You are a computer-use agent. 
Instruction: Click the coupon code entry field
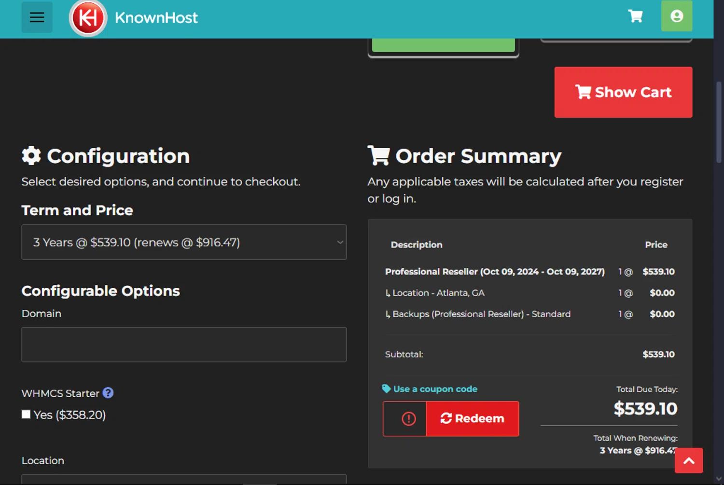pyautogui.click(x=404, y=418)
